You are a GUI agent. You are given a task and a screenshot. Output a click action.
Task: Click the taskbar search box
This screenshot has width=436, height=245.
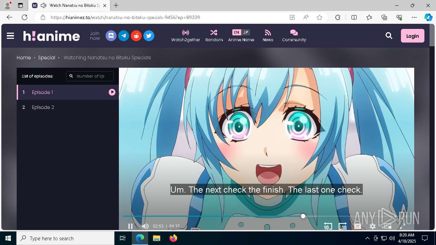pyautogui.click(x=65, y=238)
